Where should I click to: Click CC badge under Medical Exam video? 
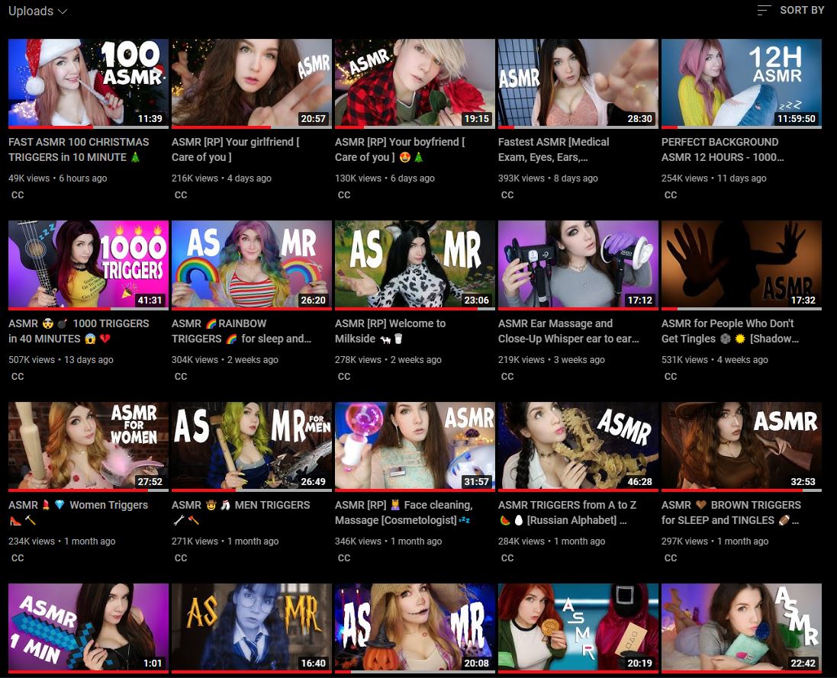point(507,194)
